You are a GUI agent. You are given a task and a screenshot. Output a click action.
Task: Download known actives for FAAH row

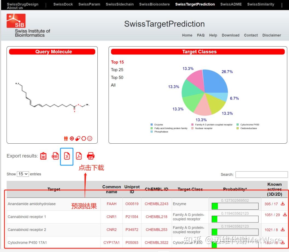tap(282, 204)
